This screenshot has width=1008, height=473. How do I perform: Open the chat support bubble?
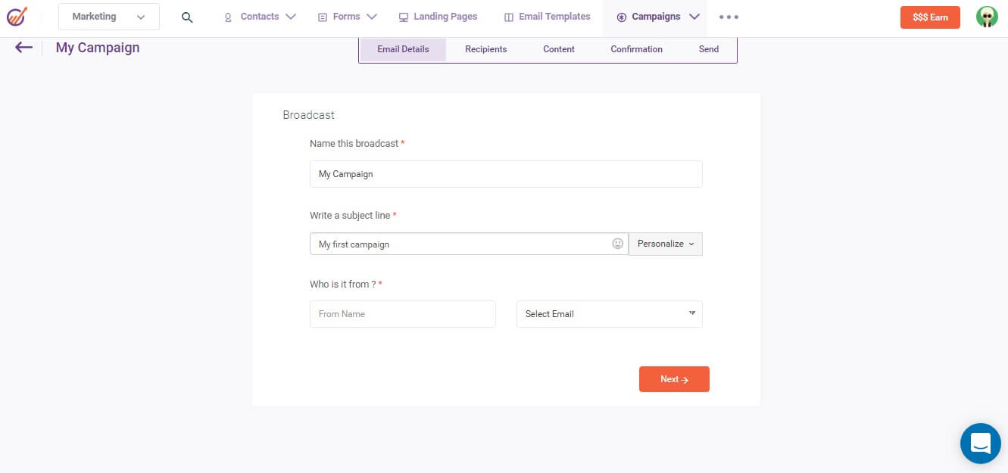[980, 443]
